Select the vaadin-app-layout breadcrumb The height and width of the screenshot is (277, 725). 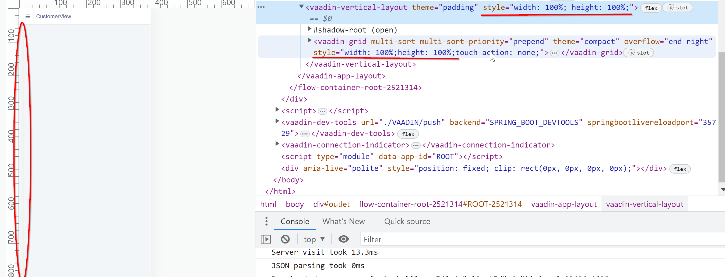click(x=564, y=204)
